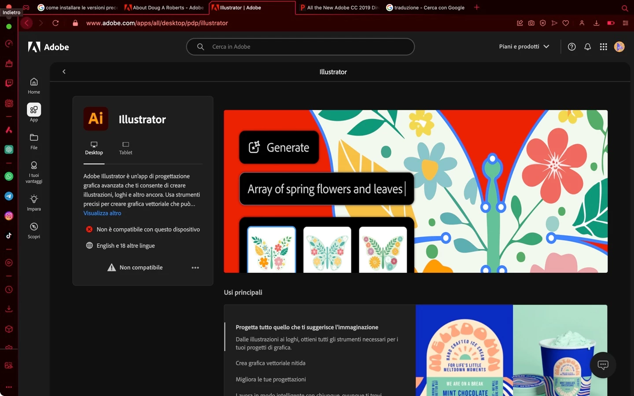Expand Piani e prodotti dropdown

pyautogui.click(x=524, y=47)
